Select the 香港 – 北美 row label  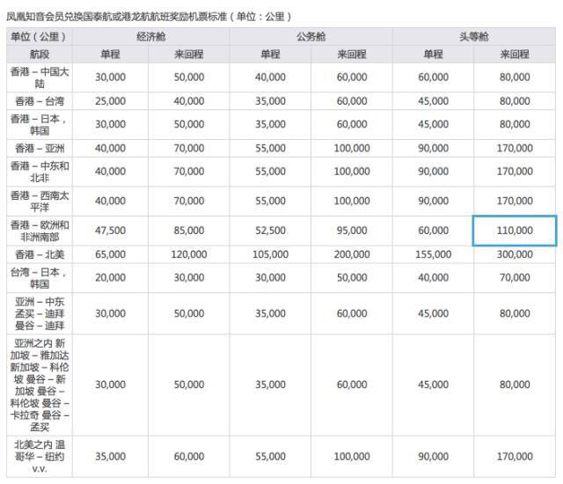(40, 254)
